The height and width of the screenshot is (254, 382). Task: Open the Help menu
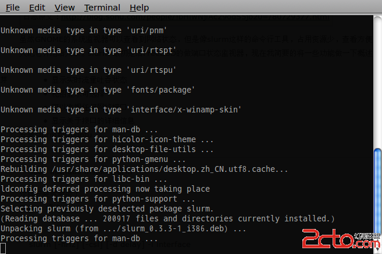coord(139,8)
